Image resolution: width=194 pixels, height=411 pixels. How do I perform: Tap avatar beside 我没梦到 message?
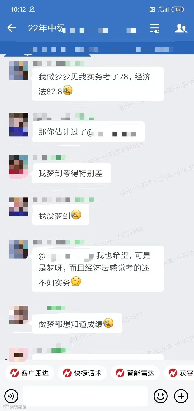[19, 207]
